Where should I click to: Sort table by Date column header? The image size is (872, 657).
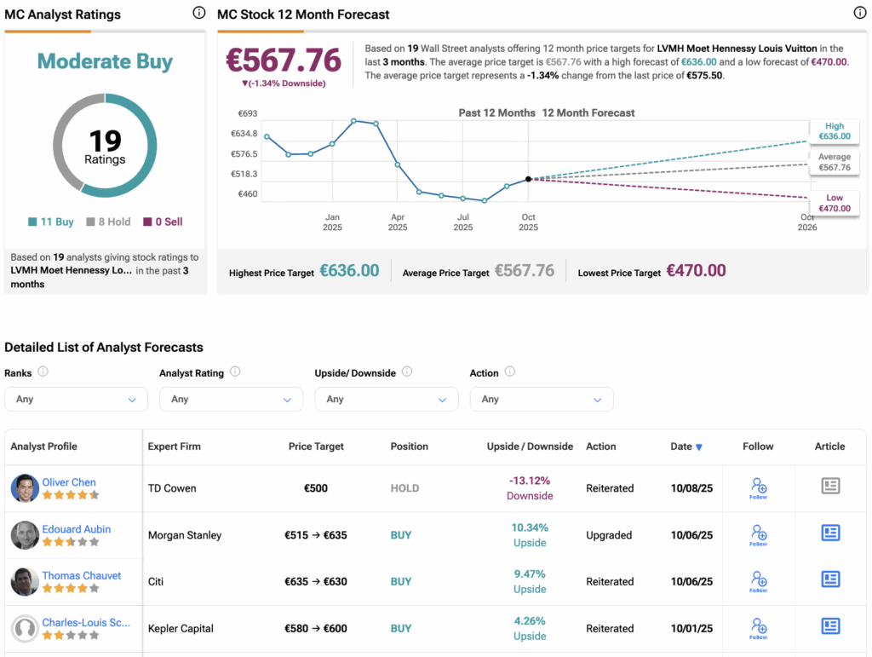click(686, 447)
